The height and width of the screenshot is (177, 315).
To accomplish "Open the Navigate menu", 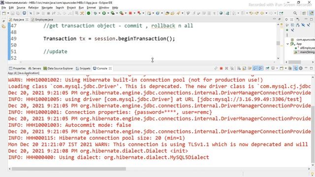I will tap(47, 8).
